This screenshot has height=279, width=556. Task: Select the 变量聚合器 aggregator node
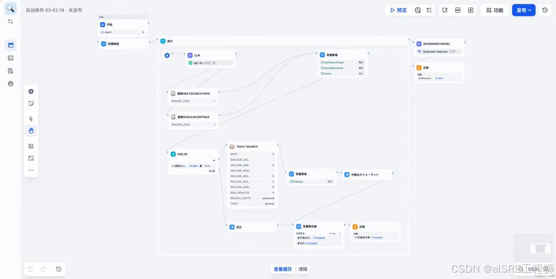319,235
